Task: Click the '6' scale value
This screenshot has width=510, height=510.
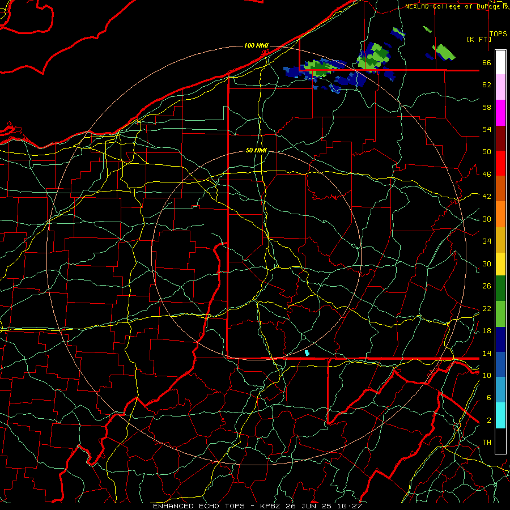Action: point(489,398)
